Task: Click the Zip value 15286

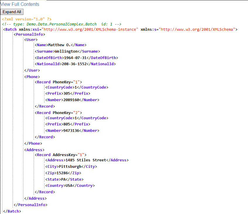Action: point(62,173)
